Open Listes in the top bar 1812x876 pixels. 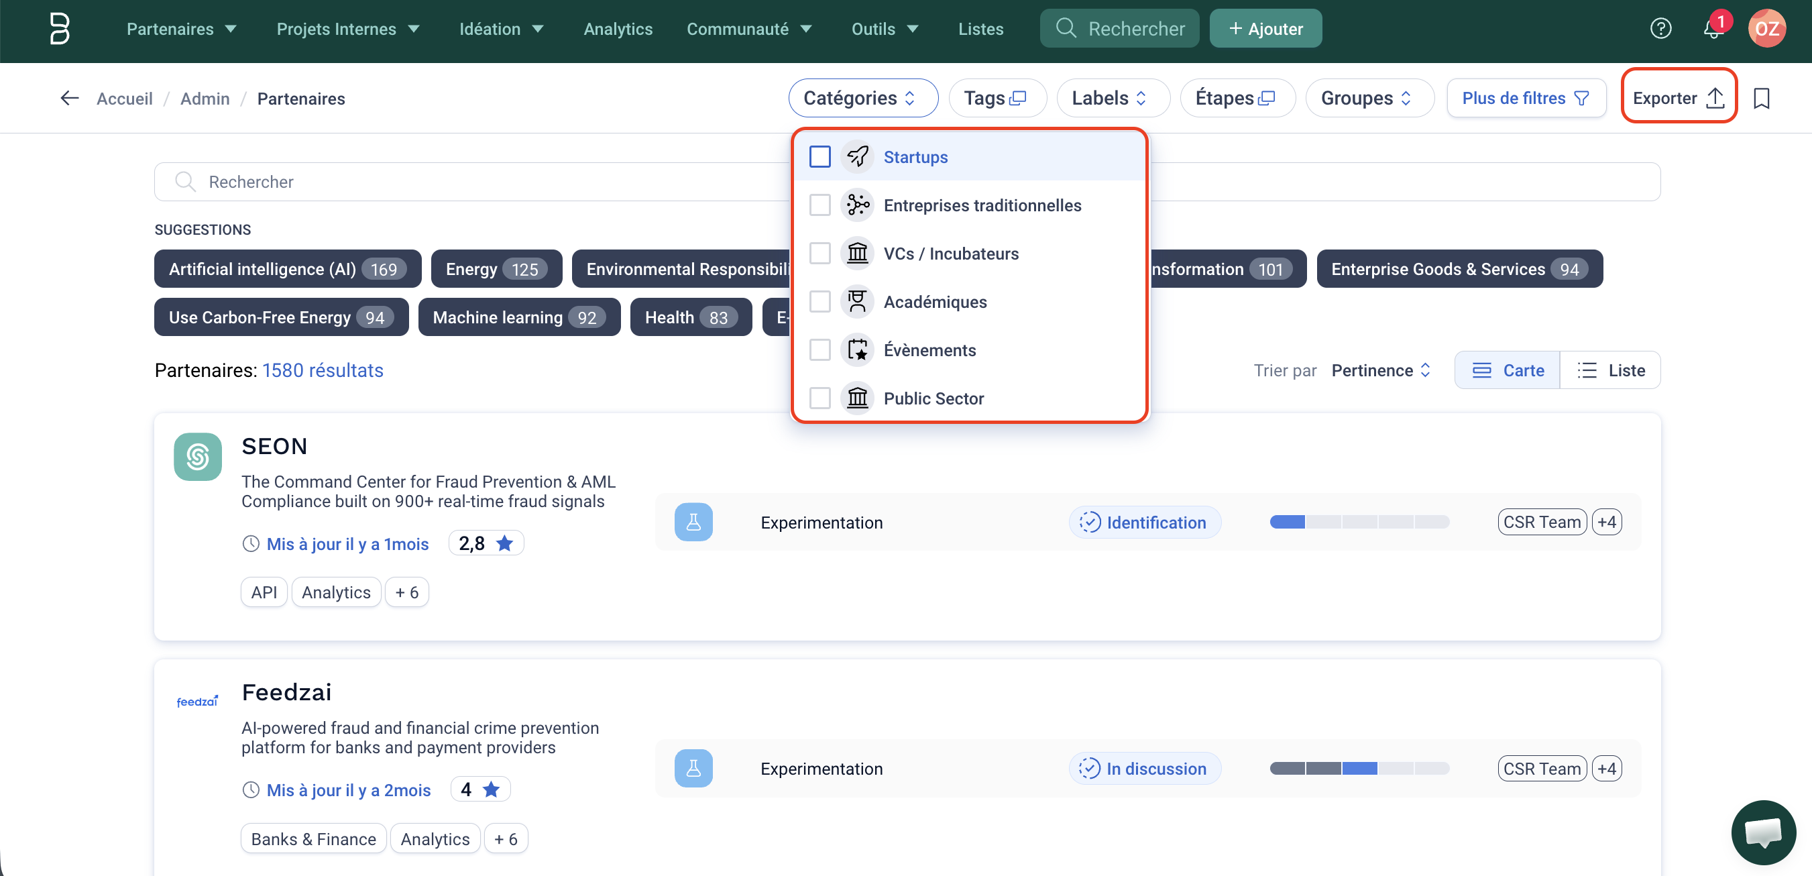tap(980, 29)
